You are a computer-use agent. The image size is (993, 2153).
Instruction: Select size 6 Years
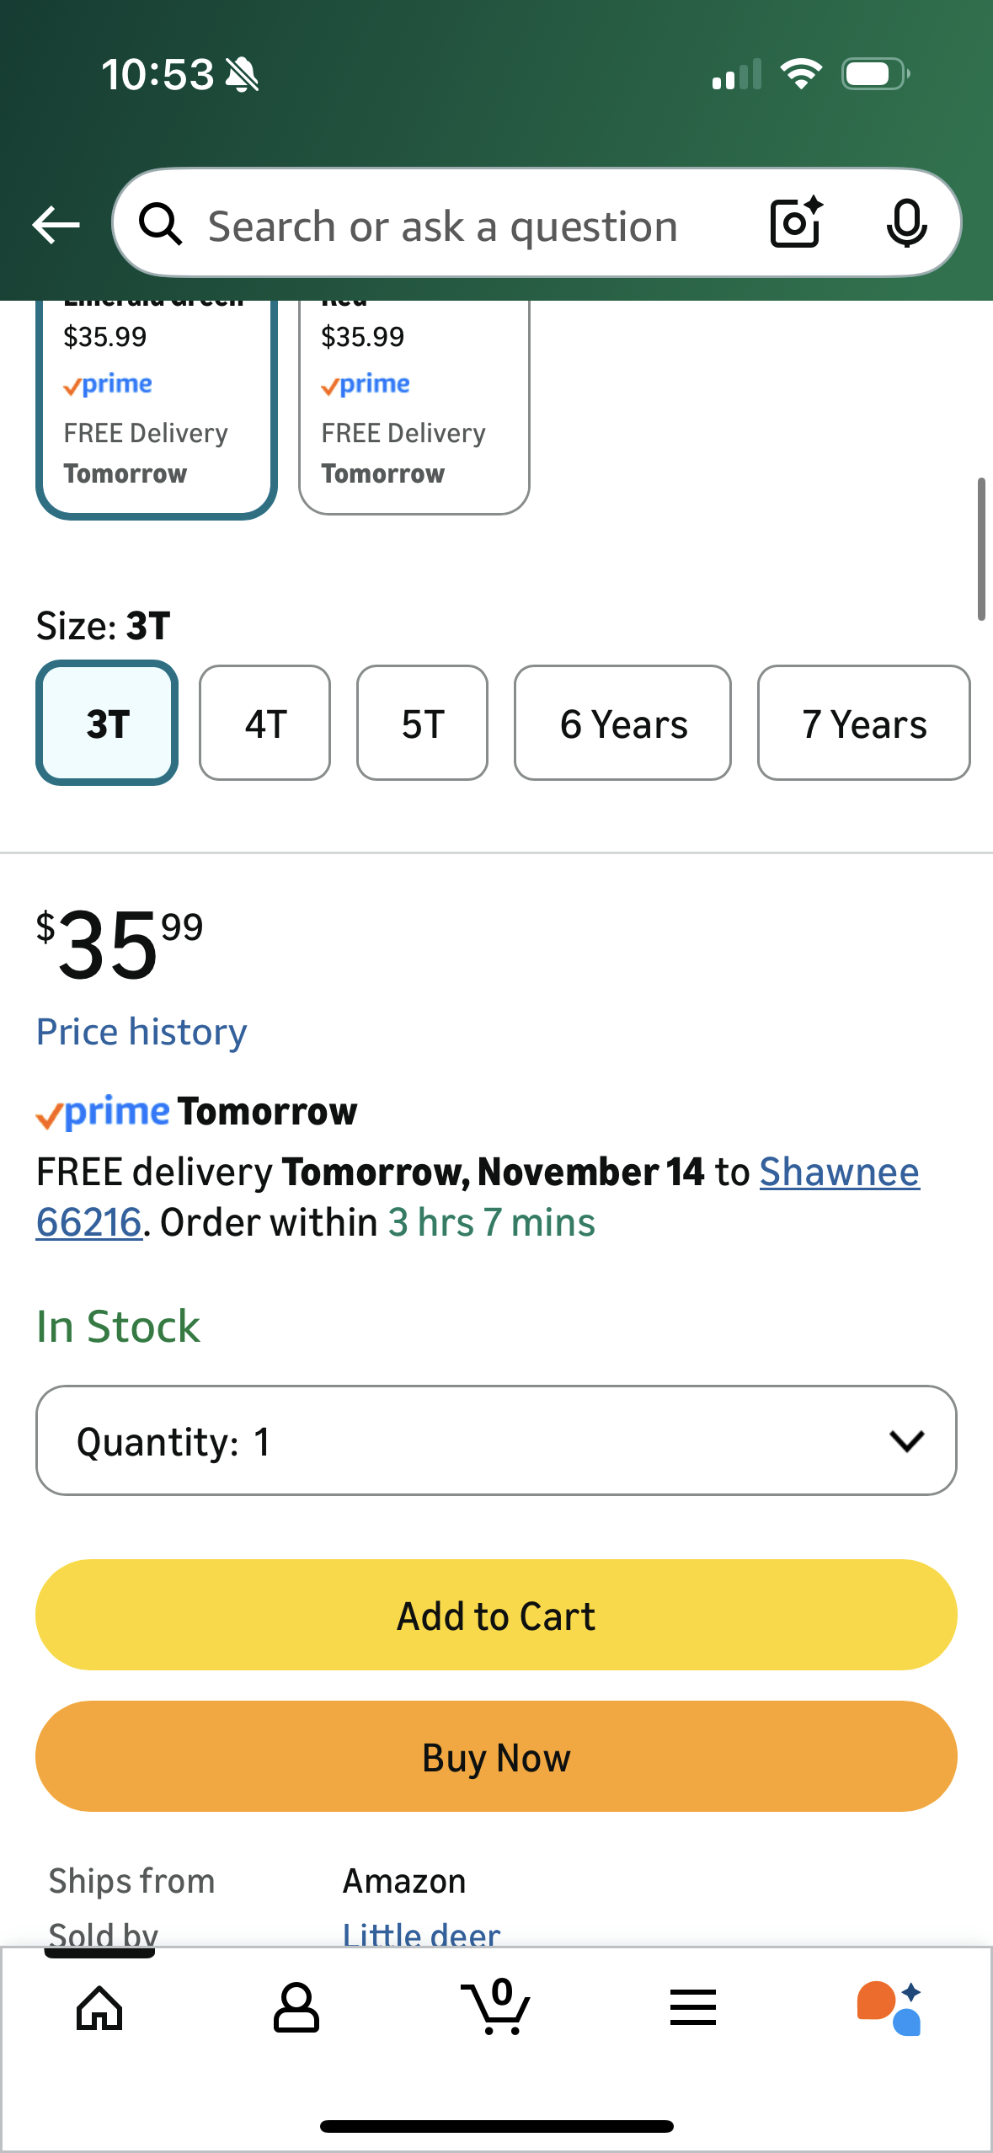pyautogui.click(x=622, y=724)
